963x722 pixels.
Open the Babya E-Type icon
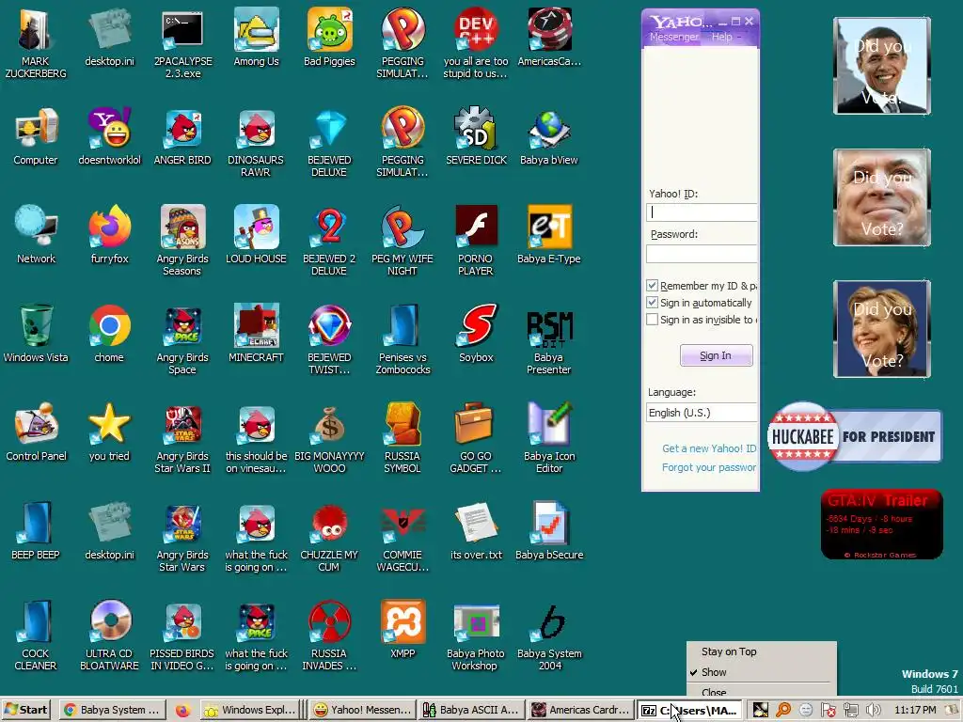click(549, 234)
